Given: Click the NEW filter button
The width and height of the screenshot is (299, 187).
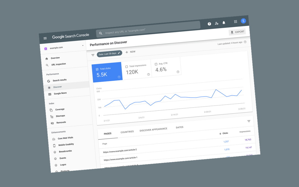Looking at the screenshot, I should point(130,52).
